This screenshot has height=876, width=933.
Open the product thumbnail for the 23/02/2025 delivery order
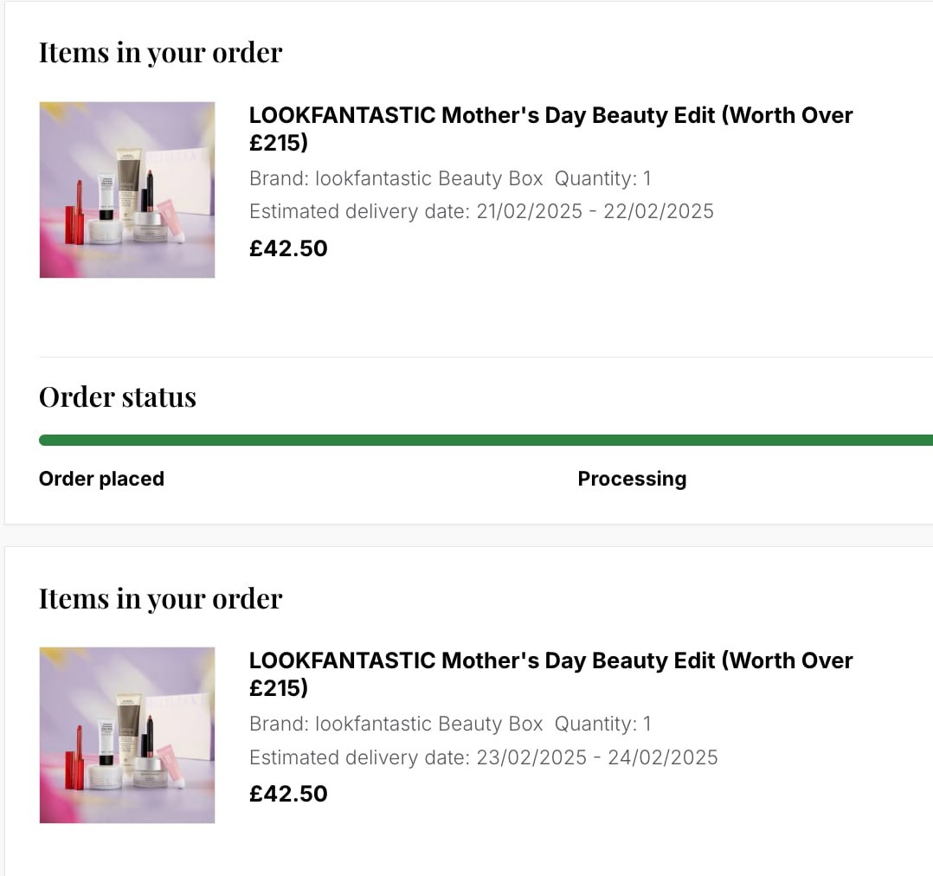[x=127, y=735]
